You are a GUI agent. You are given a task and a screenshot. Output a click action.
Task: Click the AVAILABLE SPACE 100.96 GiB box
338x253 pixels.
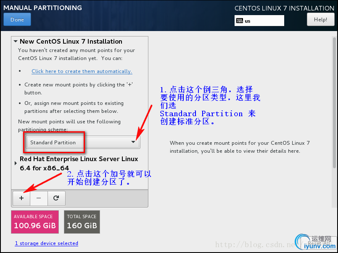35,222
